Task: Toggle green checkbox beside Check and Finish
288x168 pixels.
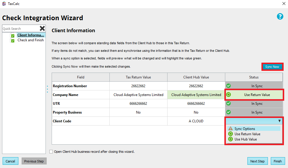Action: (x=13, y=41)
